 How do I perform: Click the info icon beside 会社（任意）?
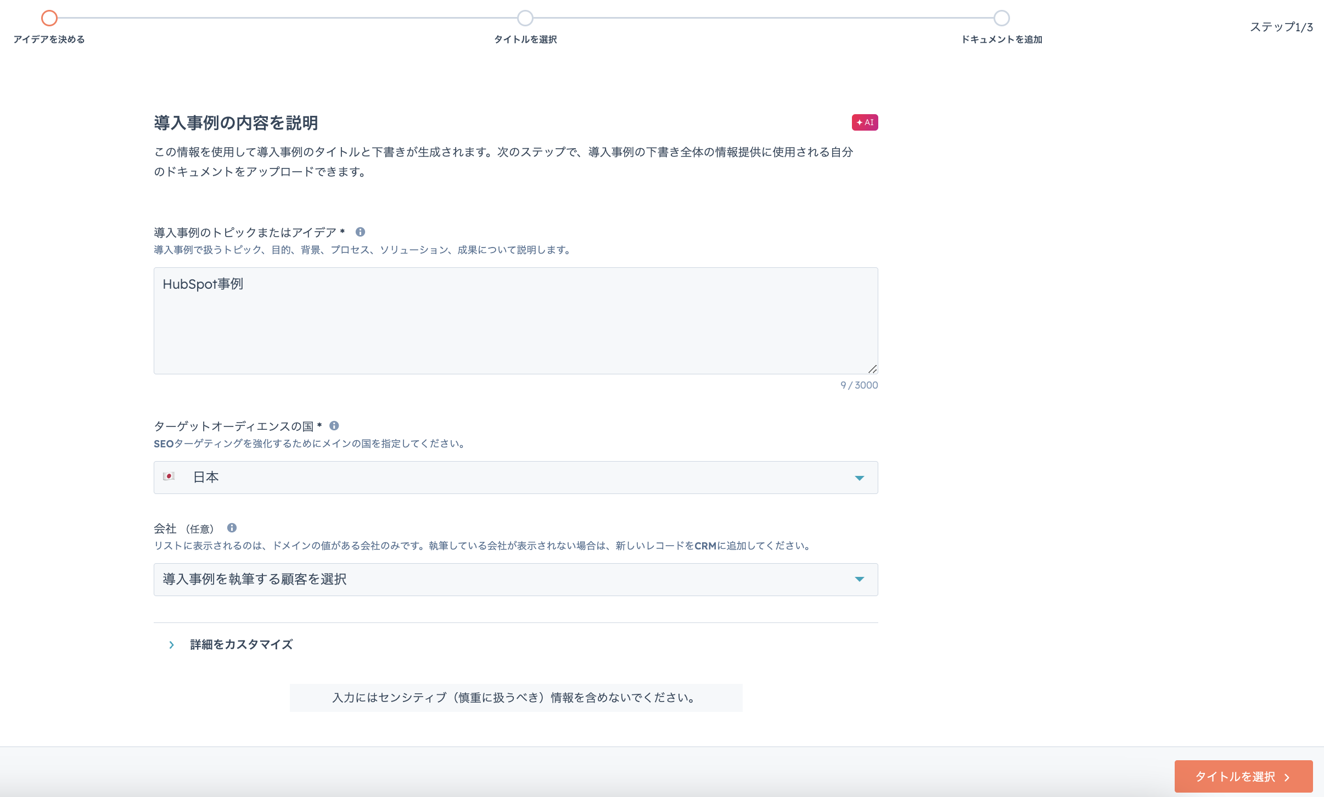click(x=232, y=528)
